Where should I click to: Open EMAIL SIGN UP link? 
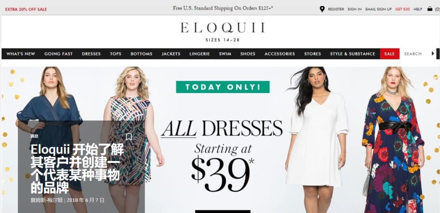378,9
